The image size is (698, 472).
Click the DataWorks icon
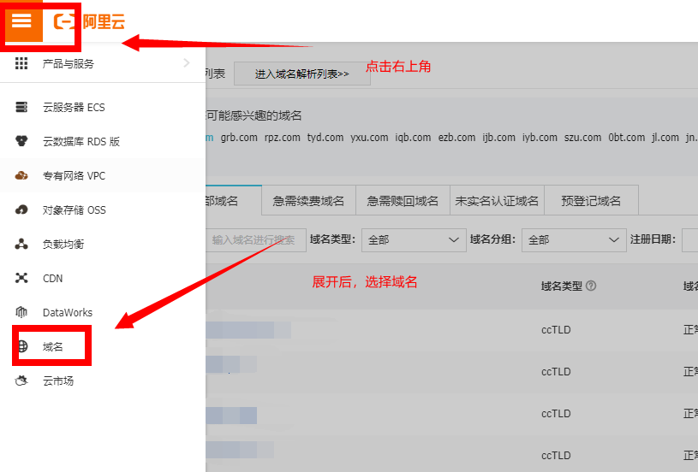pyautogui.click(x=21, y=312)
